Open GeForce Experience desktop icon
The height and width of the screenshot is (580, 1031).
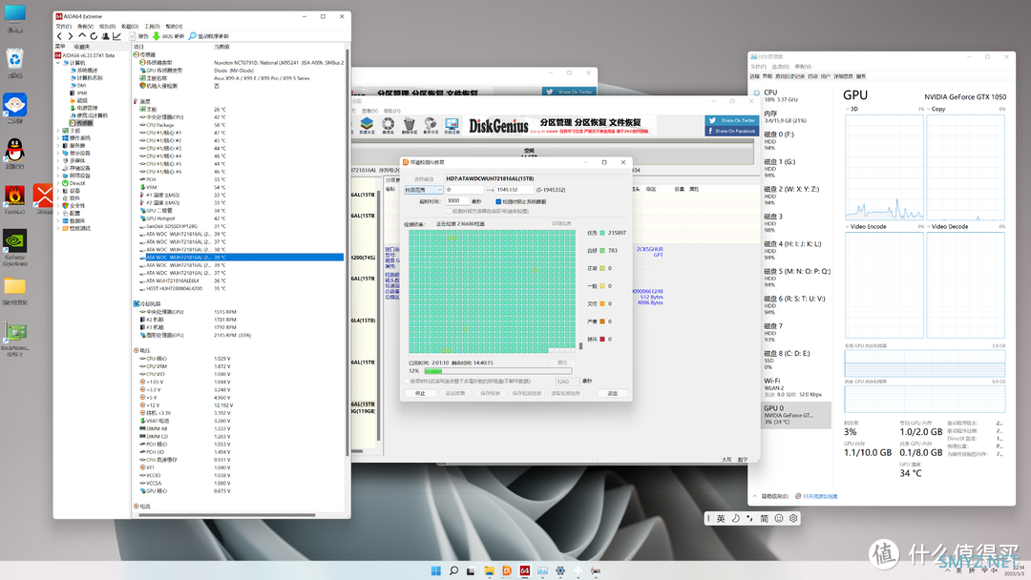[x=14, y=246]
